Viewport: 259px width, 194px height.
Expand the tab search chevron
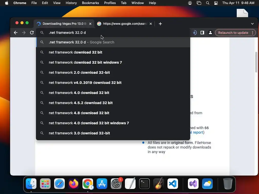tap(252, 24)
